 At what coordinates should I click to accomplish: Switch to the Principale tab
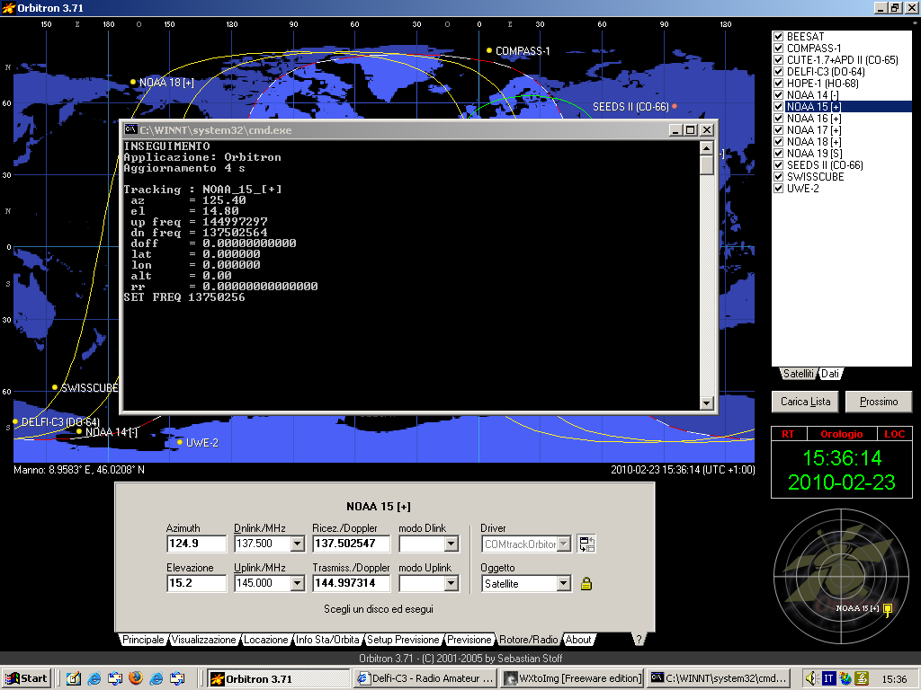coord(143,640)
